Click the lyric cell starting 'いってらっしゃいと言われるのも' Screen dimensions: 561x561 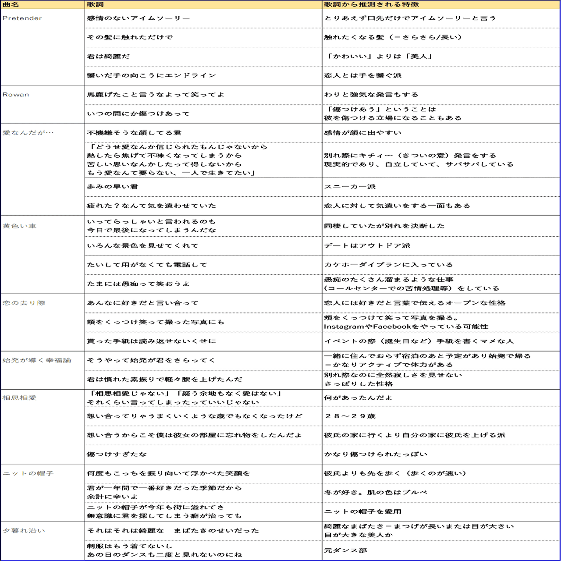coord(203,226)
